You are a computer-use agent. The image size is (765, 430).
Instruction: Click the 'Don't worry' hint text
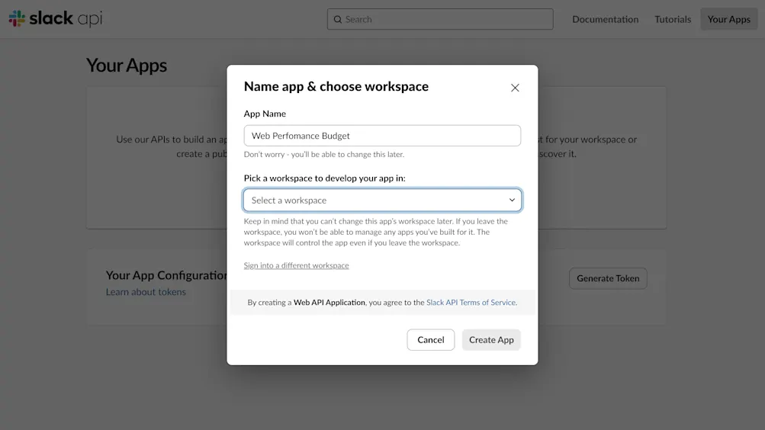click(324, 154)
